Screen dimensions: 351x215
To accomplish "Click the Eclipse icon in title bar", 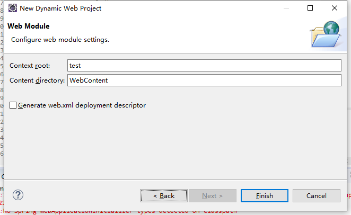I will 13,8.
